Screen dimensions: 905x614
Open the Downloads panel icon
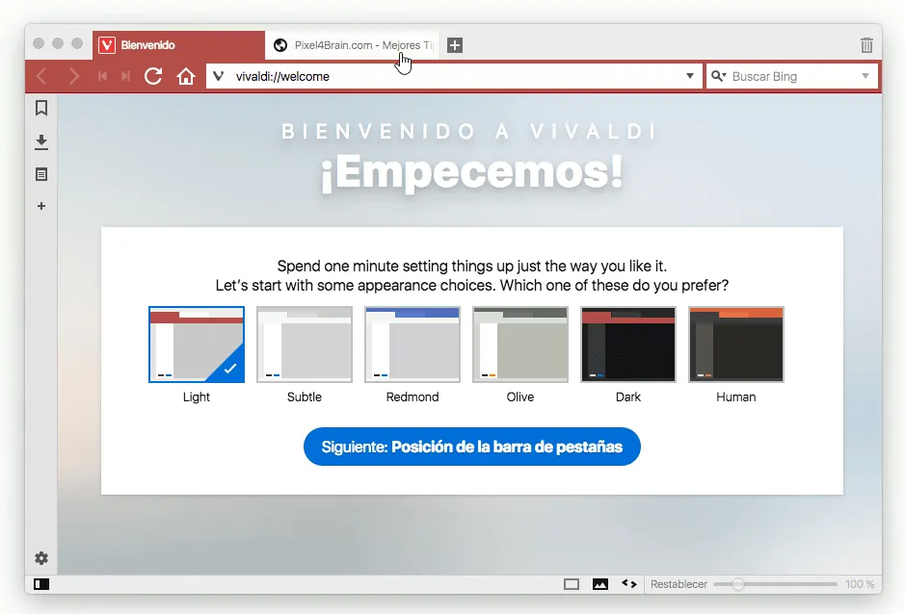pyautogui.click(x=41, y=141)
